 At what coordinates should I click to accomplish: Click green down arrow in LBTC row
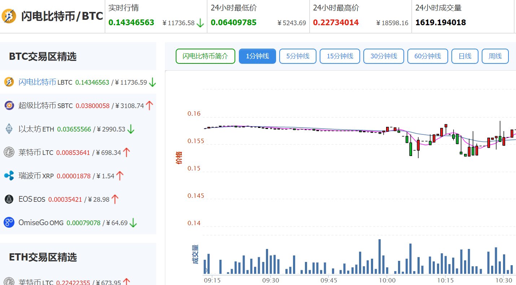pos(152,83)
